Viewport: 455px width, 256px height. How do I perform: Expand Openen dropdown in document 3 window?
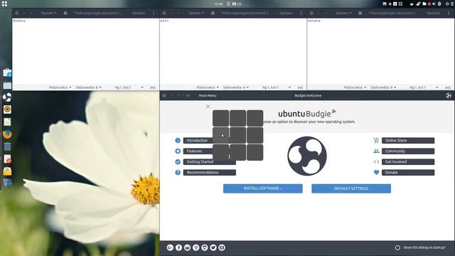pos(343,13)
